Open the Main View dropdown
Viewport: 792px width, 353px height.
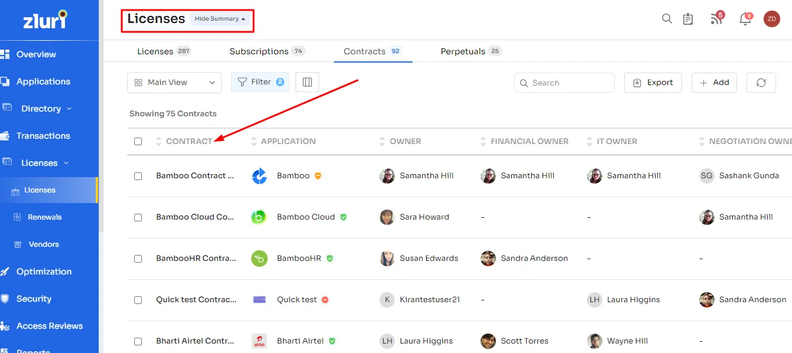click(174, 83)
